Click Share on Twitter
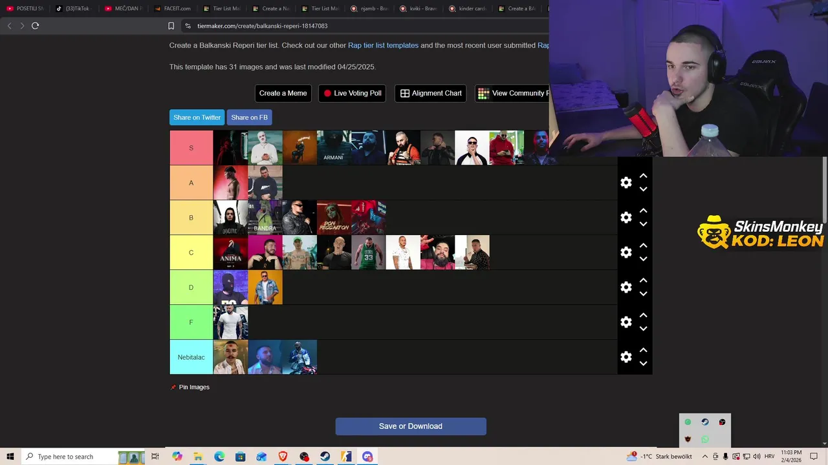This screenshot has width=828, height=465. (197, 118)
